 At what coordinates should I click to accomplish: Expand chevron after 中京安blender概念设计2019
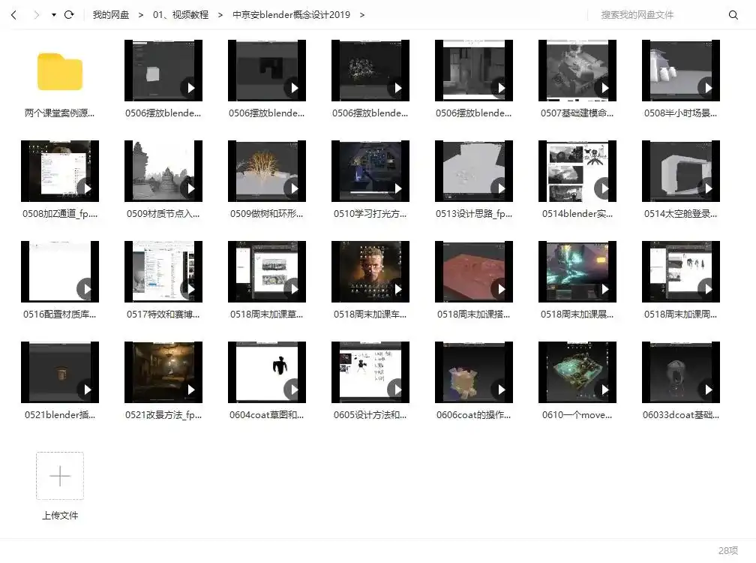[362, 15]
